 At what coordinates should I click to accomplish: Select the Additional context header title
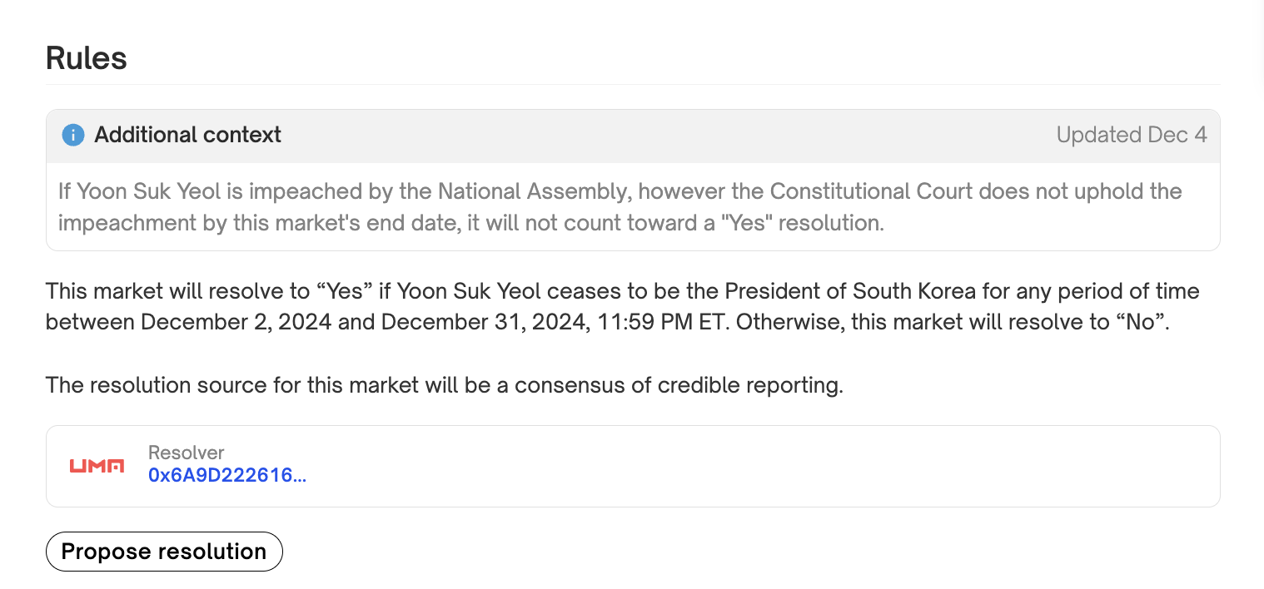pyautogui.click(x=188, y=135)
